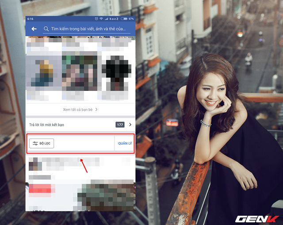The width and height of the screenshot is (283, 225).
Task: Open 'Xem tất cả bạn bè' link
Action: [78, 109]
